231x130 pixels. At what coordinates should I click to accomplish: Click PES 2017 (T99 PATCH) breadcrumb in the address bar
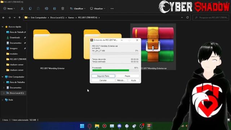coord(88,18)
